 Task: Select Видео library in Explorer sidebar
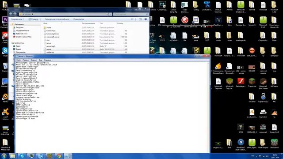point(18,49)
